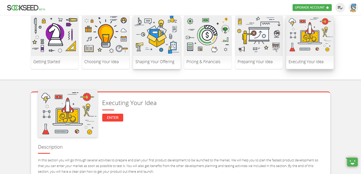The image size is (361, 174).
Task: Select the rocket laptop Executing Your Idea card image
Action: click(310, 36)
